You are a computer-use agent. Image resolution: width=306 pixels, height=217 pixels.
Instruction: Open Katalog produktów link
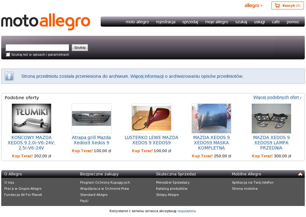pyautogui.click(x=172, y=189)
